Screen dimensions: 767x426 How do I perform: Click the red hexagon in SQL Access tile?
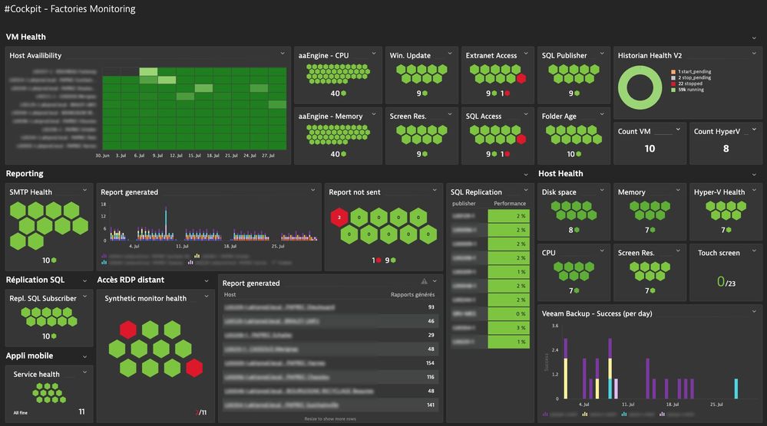pos(521,139)
